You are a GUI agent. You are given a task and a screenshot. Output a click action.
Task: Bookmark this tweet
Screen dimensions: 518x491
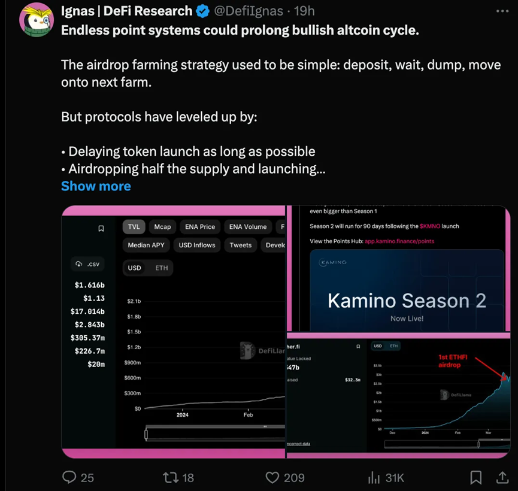click(x=476, y=477)
